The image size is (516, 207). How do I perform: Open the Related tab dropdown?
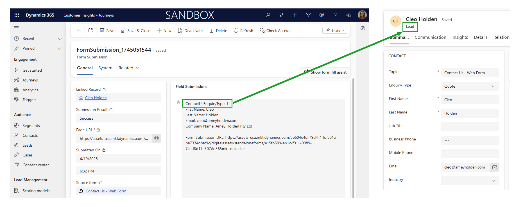pyautogui.click(x=129, y=68)
